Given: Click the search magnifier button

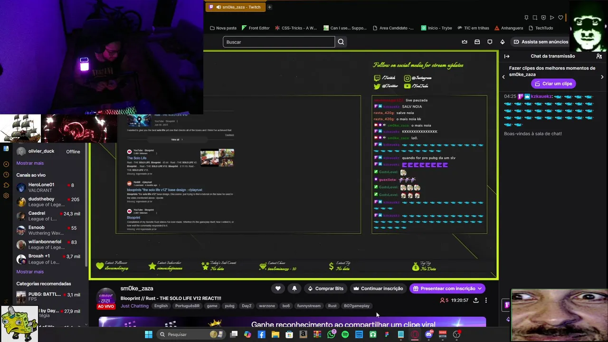Looking at the screenshot, I should pyautogui.click(x=341, y=42).
